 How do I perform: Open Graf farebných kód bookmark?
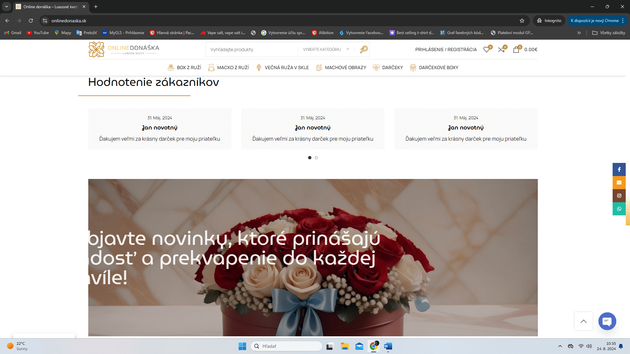click(x=462, y=33)
